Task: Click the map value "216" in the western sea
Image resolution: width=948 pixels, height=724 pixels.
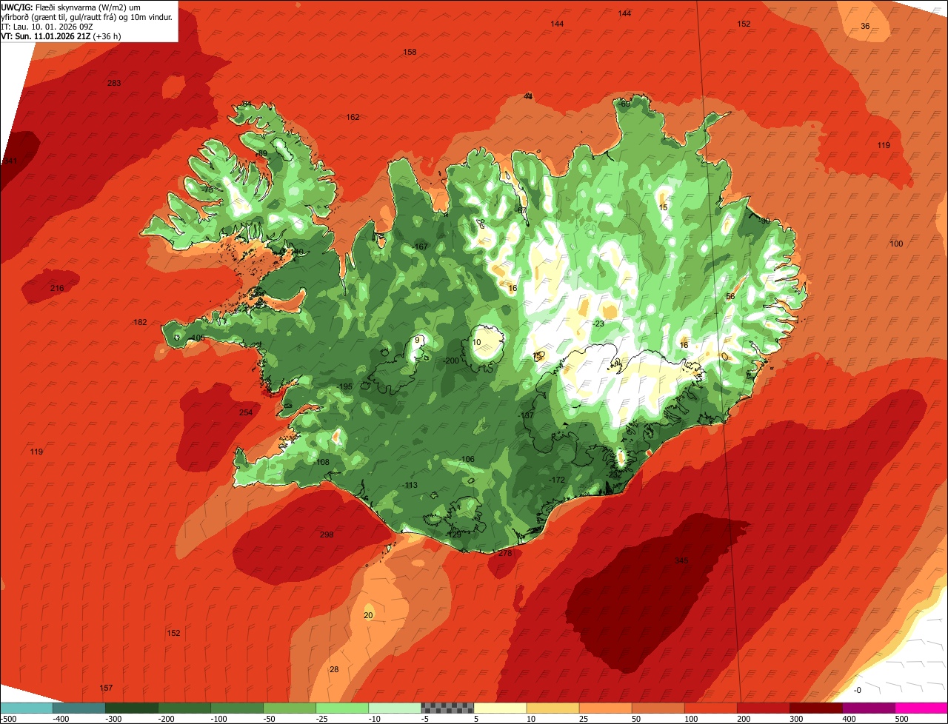Action: 57,288
